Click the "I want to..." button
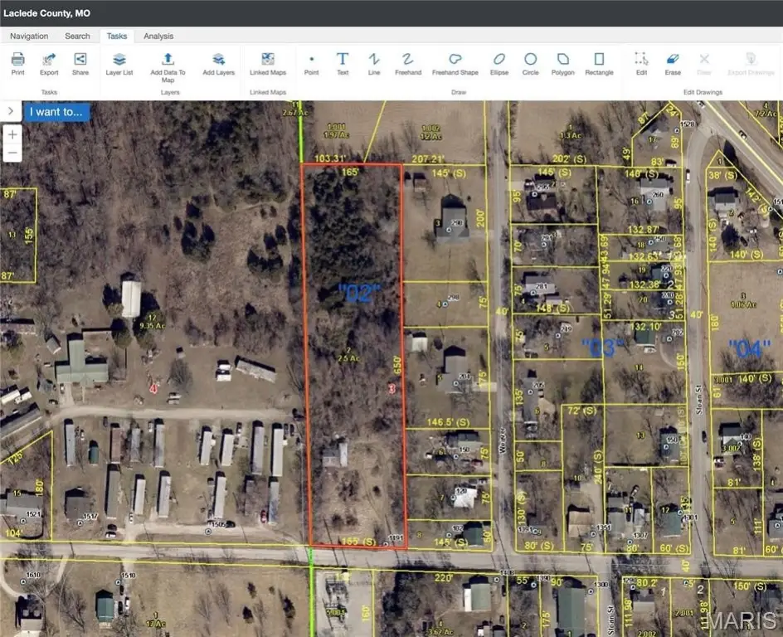Image resolution: width=783 pixels, height=637 pixels. [56, 112]
